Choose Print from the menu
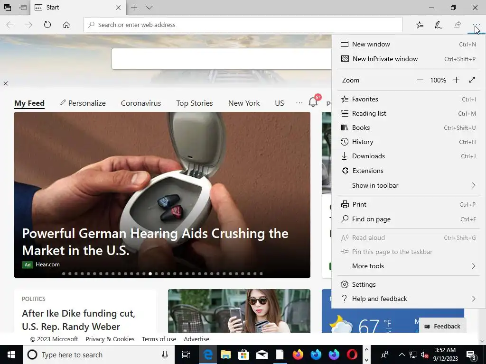Image resolution: width=486 pixels, height=364 pixels. pos(409,205)
